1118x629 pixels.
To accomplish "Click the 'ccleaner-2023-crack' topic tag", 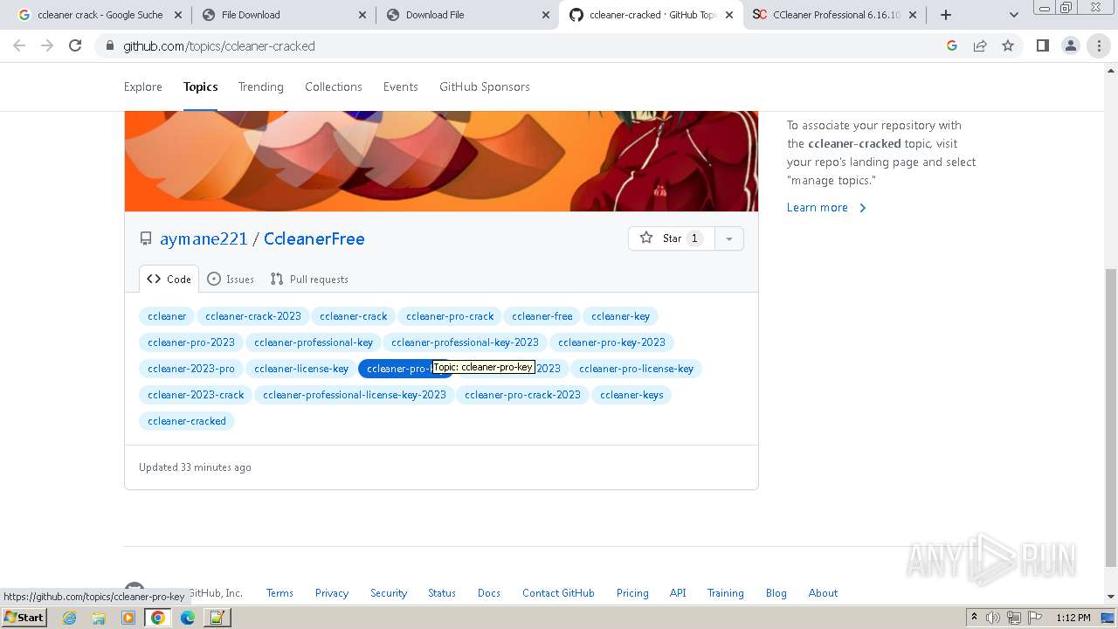I will (x=196, y=395).
